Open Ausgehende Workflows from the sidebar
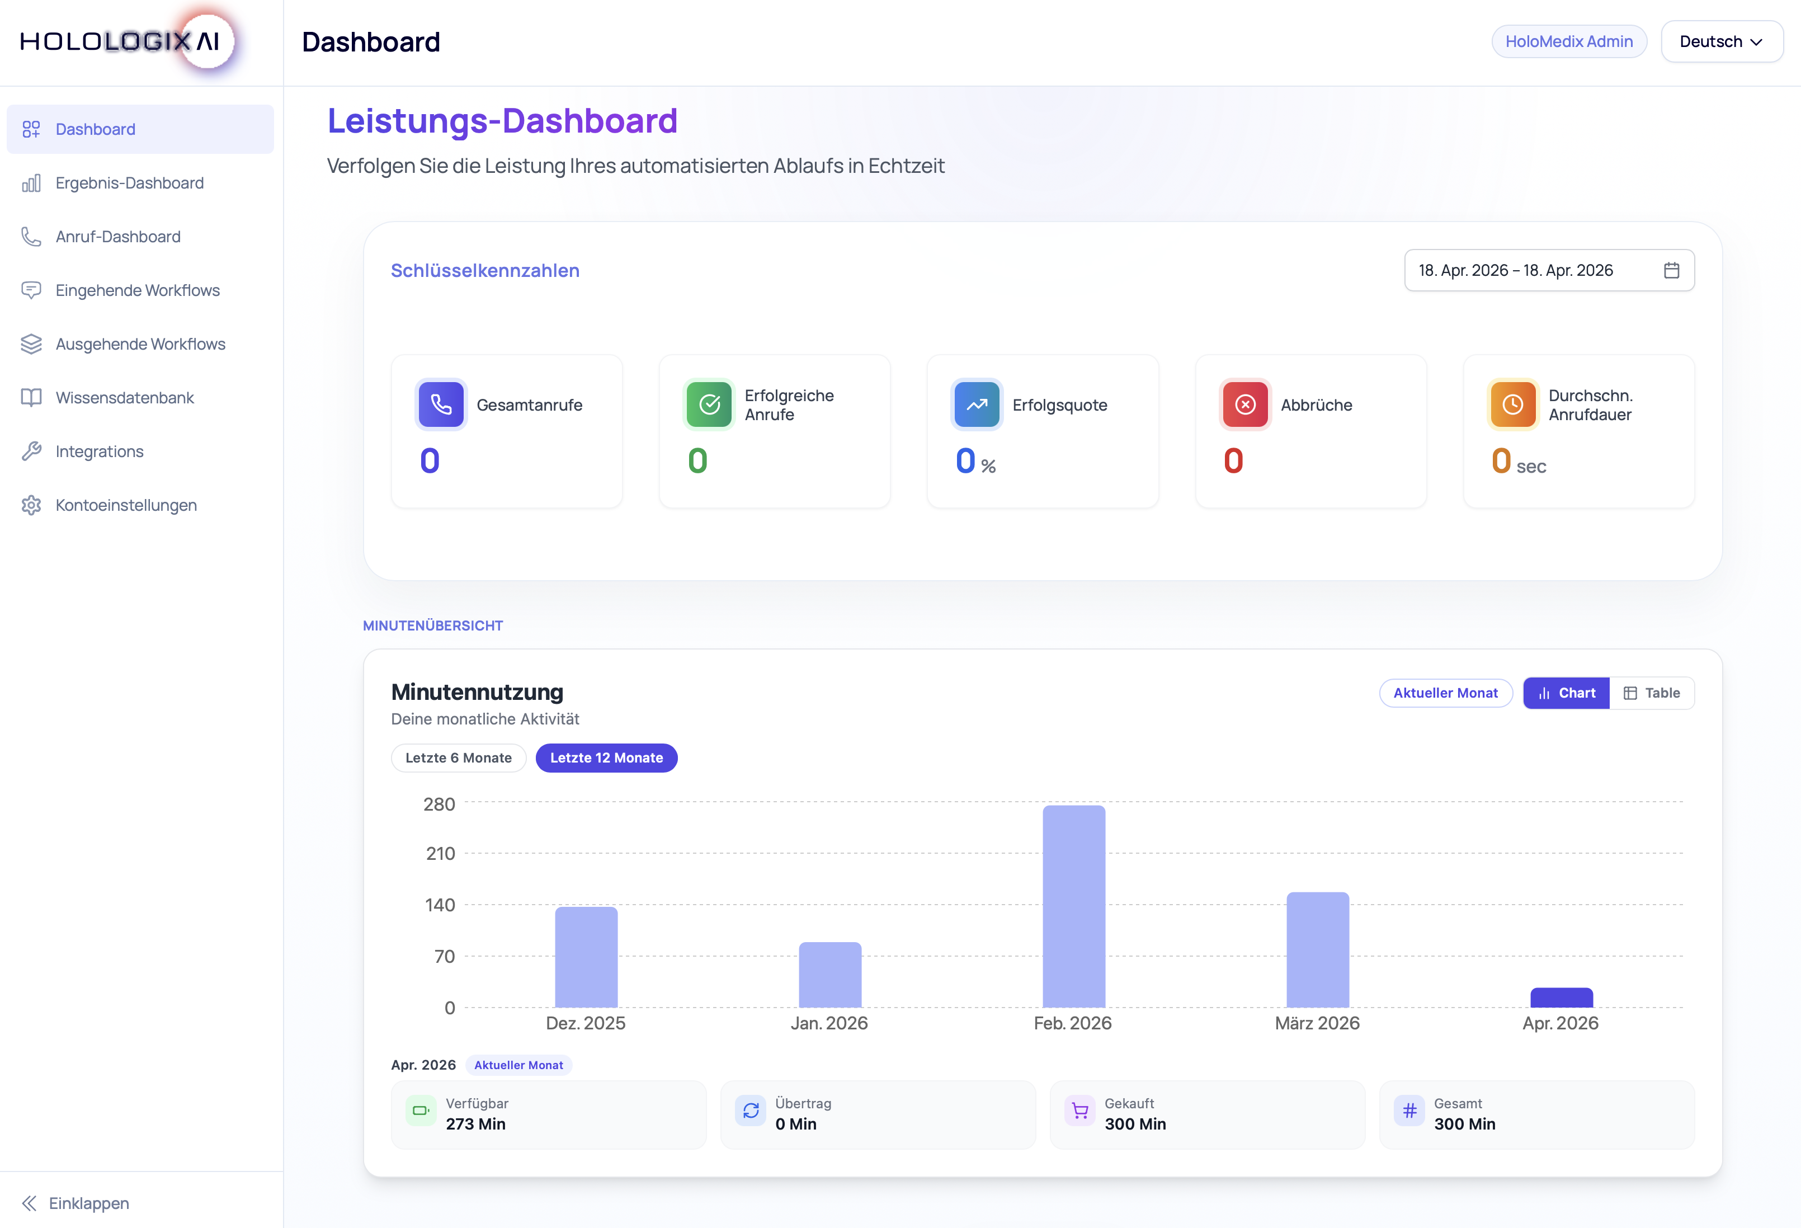1801x1228 pixels. 140,344
